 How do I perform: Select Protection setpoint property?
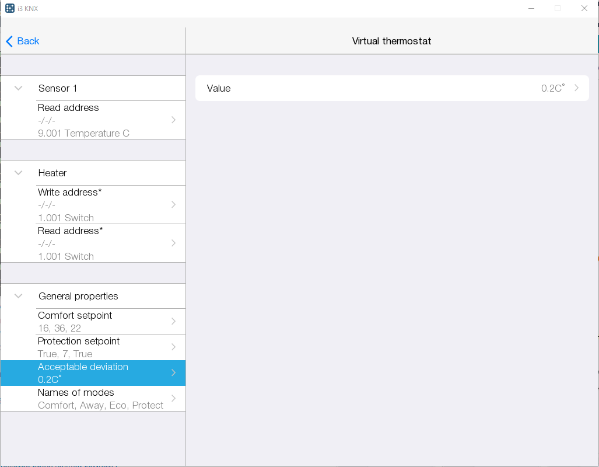(x=105, y=347)
